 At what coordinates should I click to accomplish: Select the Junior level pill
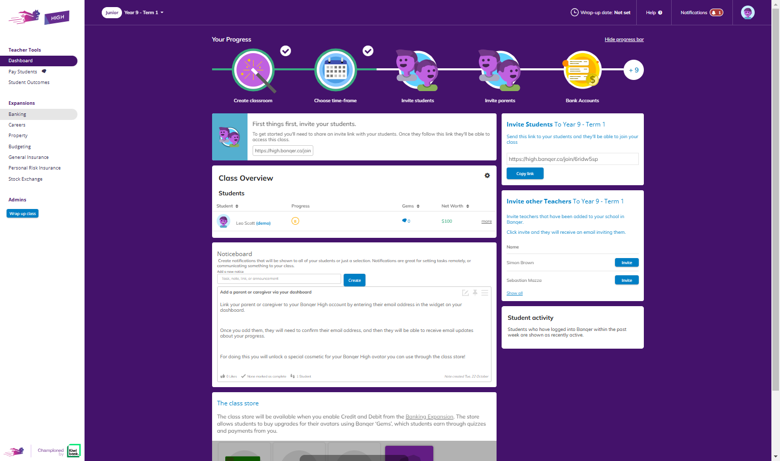112,13
